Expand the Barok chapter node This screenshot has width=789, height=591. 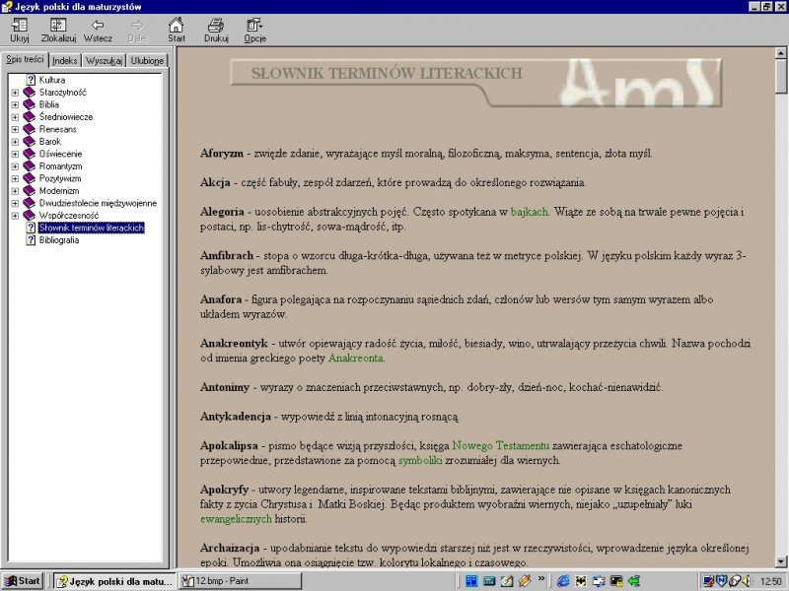pos(15,142)
